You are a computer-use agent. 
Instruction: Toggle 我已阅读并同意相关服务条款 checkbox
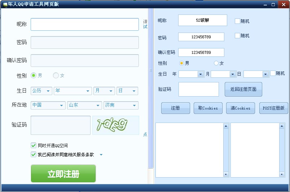[34, 154]
